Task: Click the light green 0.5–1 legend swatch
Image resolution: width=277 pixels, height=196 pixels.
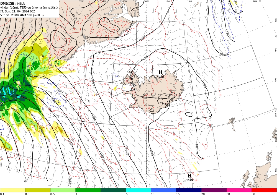Action: point(63,190)
